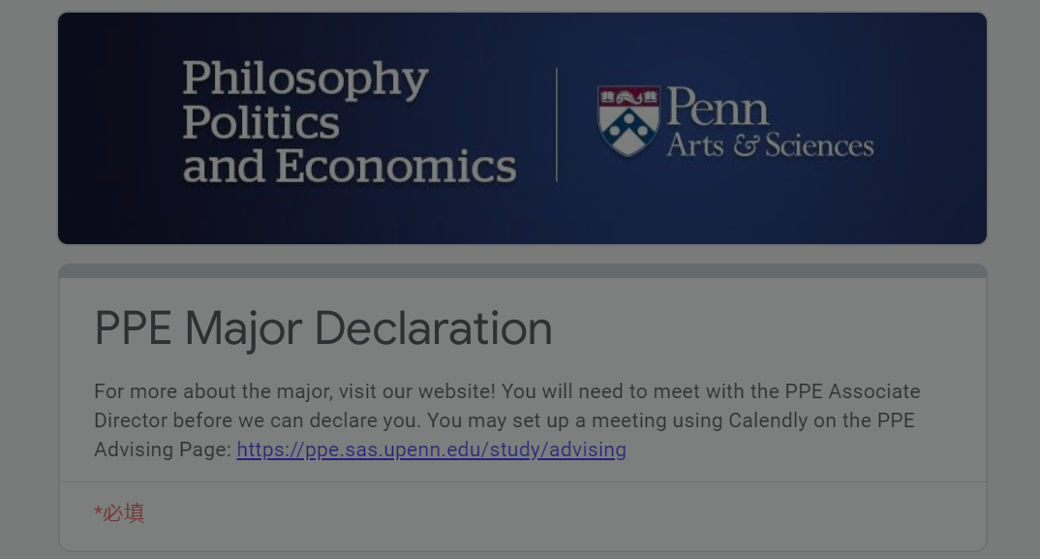Click the horizontal divider above required notice

pyautogui.click(x=522, y=482)
